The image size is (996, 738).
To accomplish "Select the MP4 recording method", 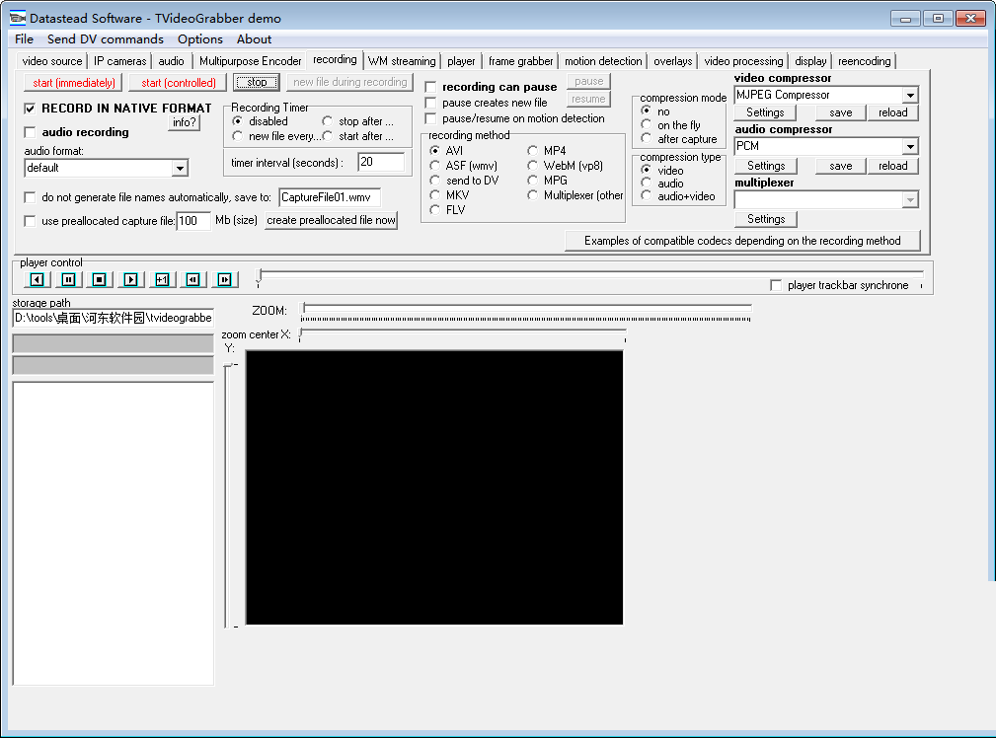I will 532,151.
